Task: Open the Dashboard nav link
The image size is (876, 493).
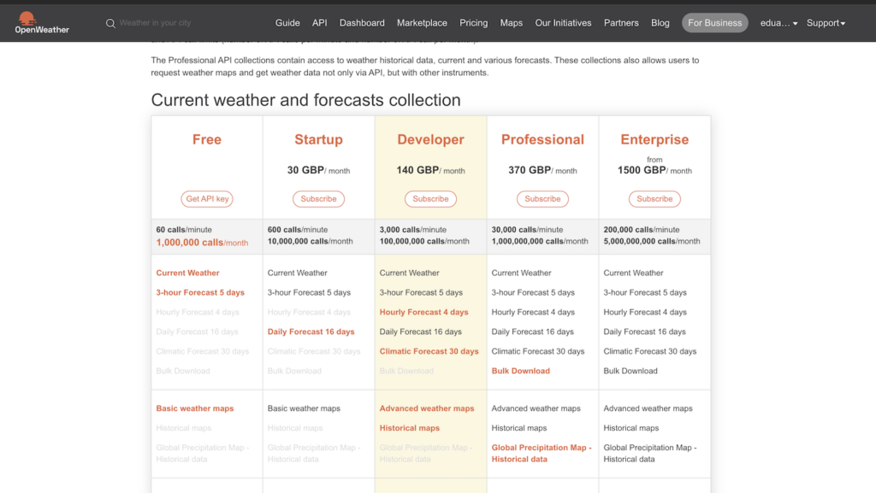Action: pos(362,23)
